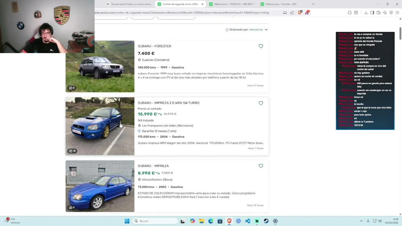Click 'IVA Incluido' label
The image size is (402, 226).
(146, 120)
